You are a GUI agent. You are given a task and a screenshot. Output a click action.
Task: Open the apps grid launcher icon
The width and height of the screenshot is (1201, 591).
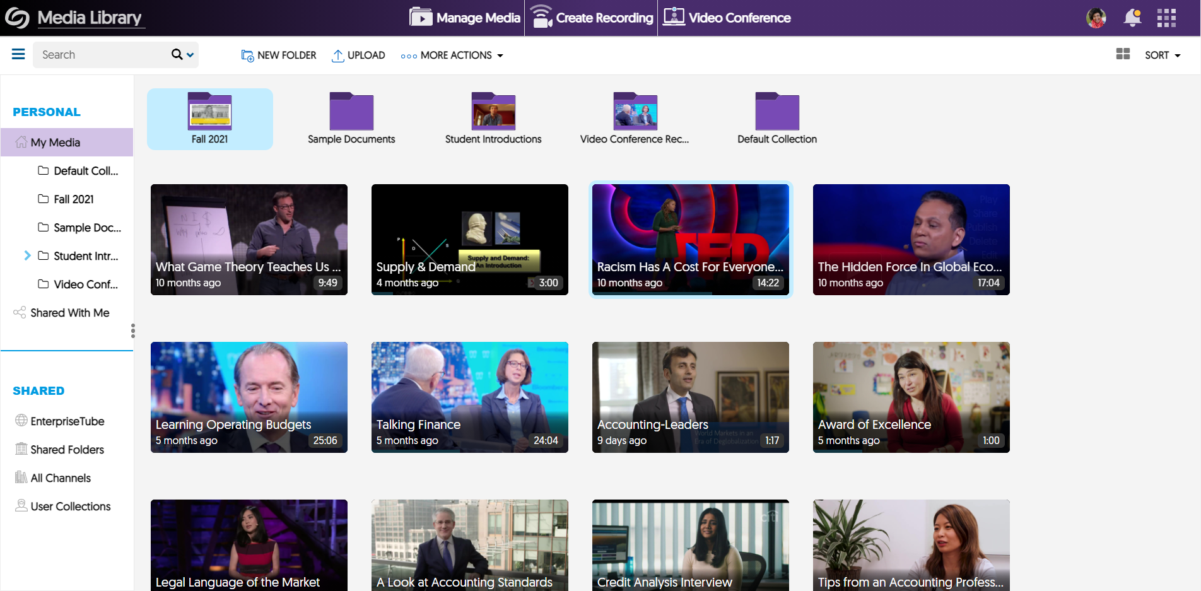pos(1166,18)
